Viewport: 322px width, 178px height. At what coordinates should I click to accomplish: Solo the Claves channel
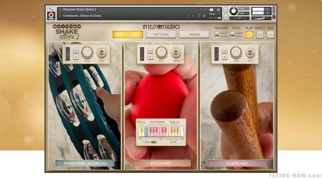[x=224, y=57]
